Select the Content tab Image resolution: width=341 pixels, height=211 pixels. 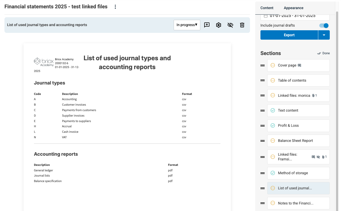pos(267,8)
